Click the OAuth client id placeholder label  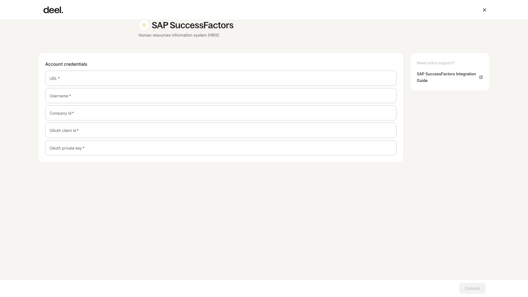click(64, 131)
